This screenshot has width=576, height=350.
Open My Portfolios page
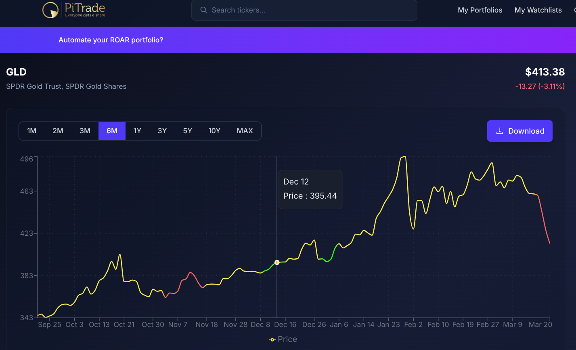tap(480, 10)
